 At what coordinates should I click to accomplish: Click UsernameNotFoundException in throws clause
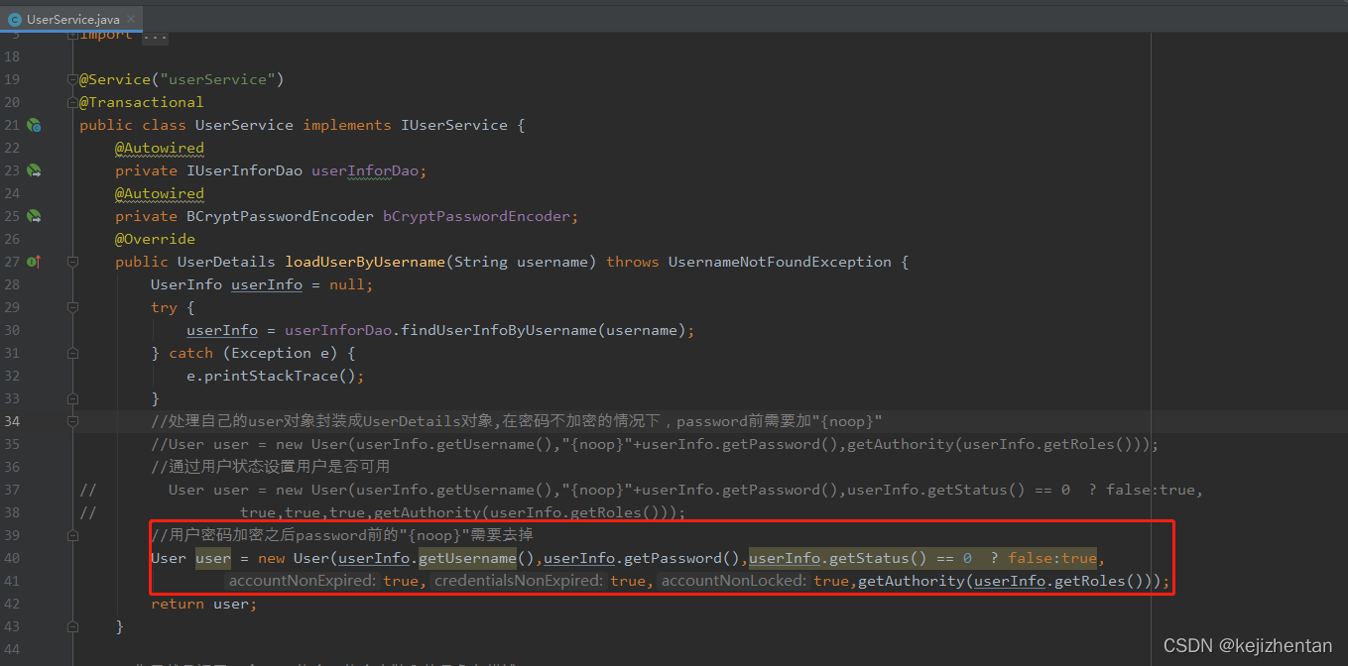point(781,262)
